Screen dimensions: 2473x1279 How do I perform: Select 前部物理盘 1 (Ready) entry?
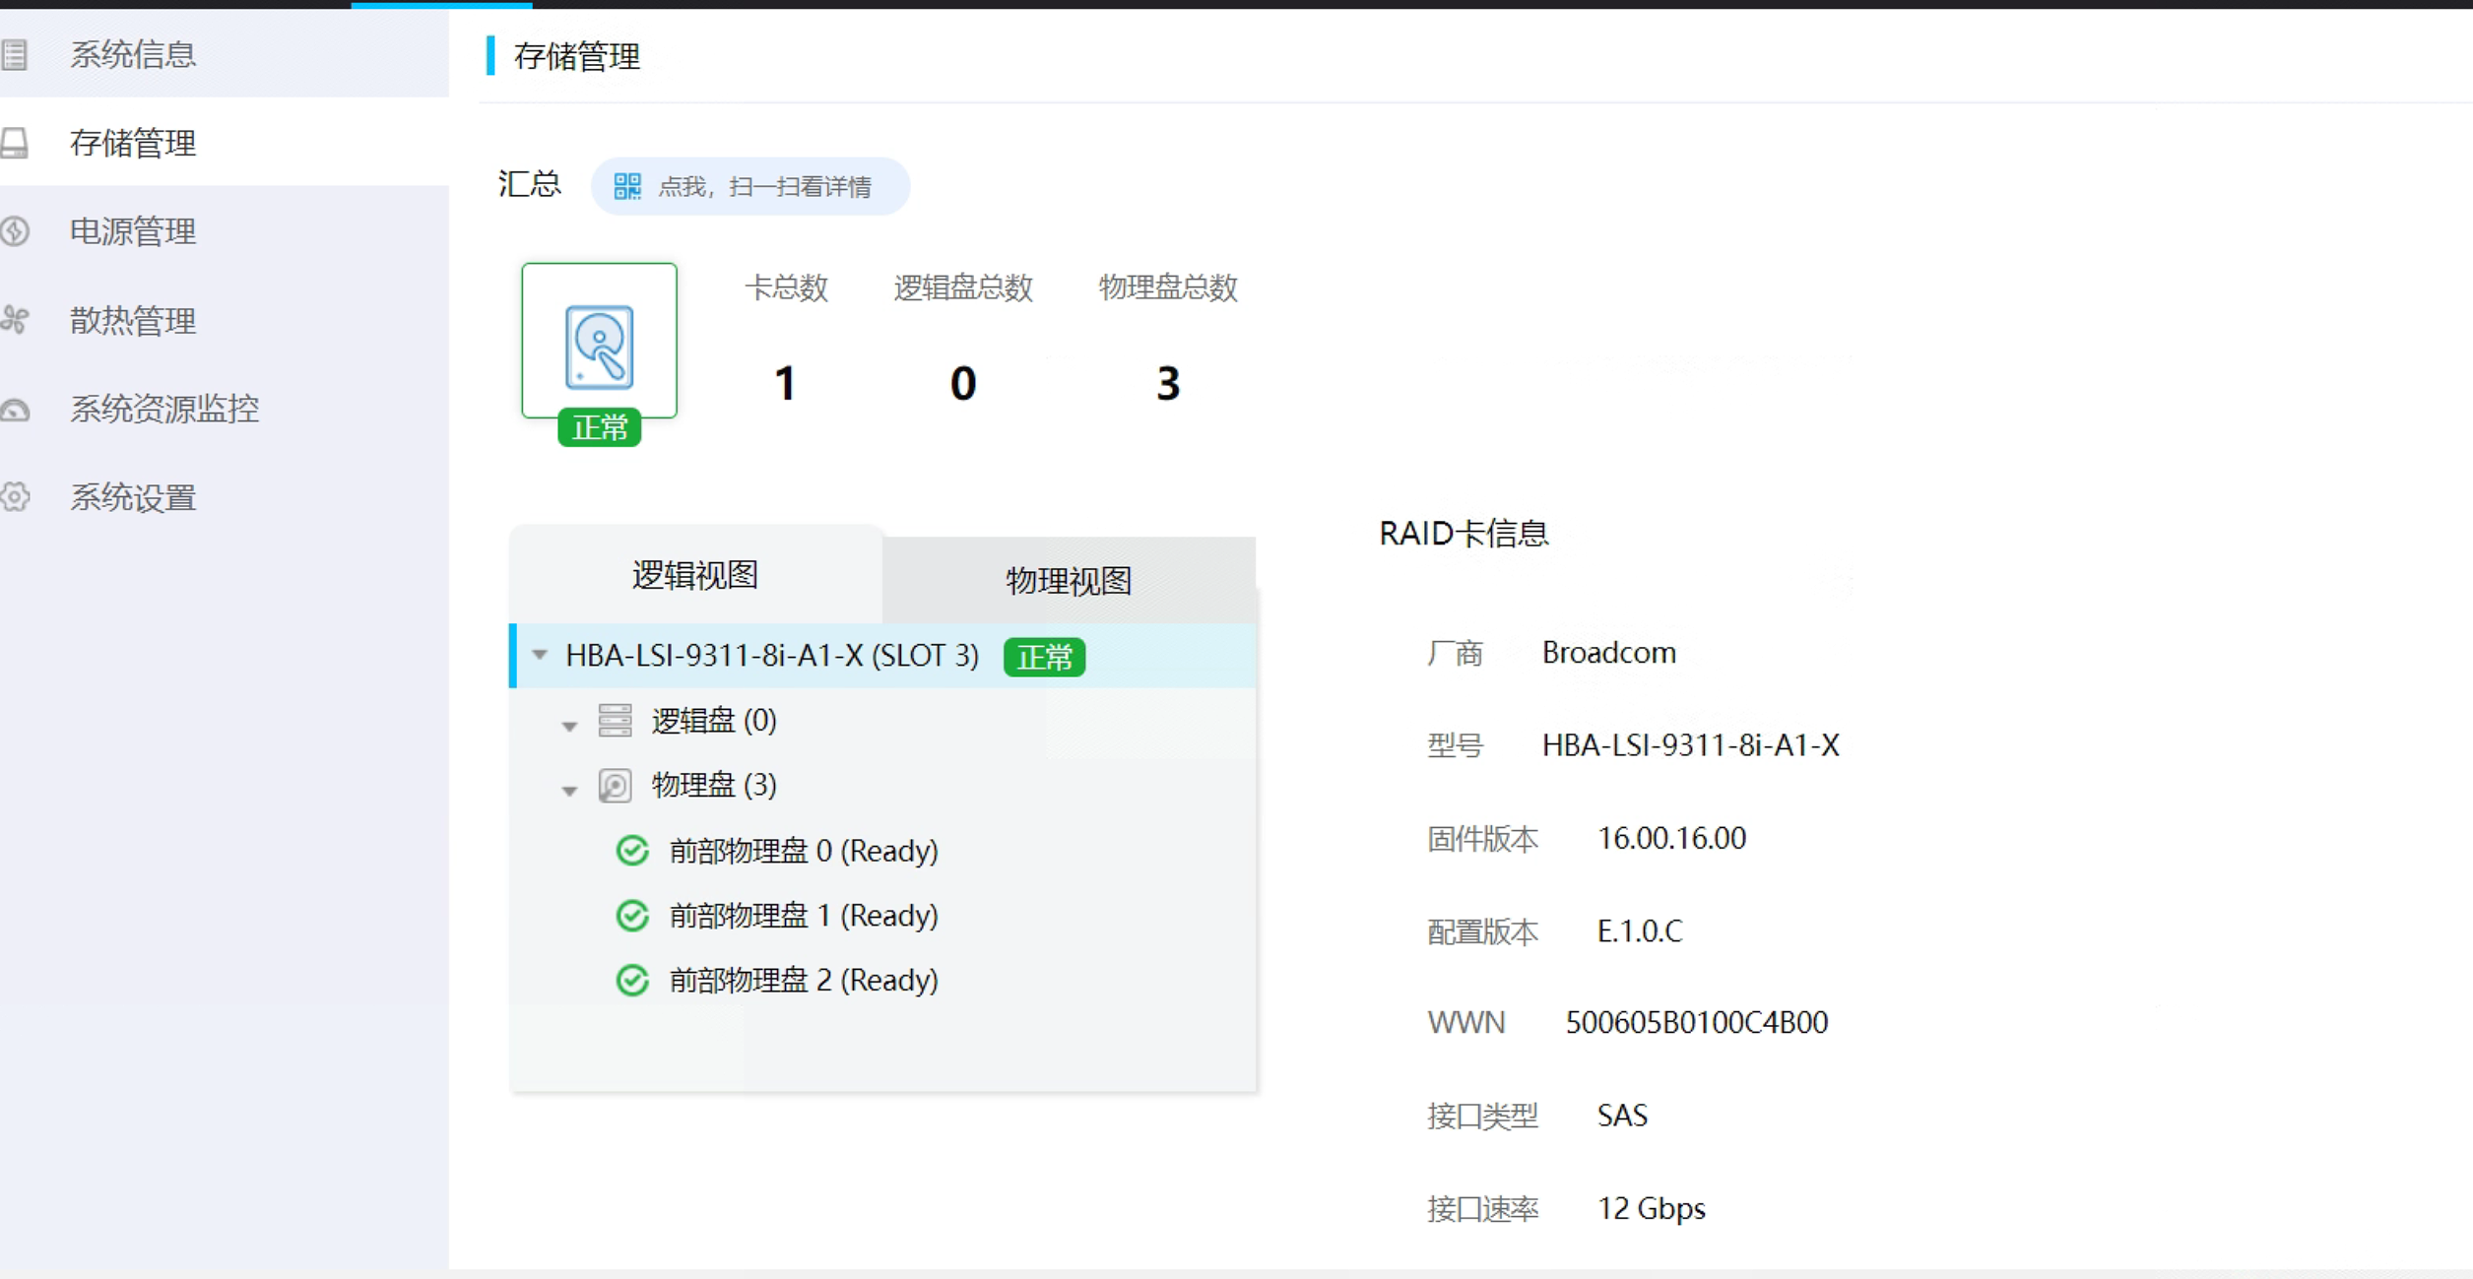(x=803, y=916)
